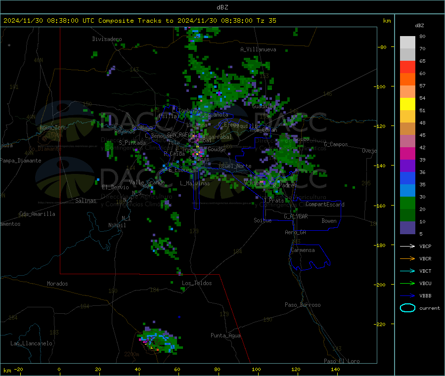The width and height of the screenshot is (445, 376).
Task: Select the 80 dBZ light gray swatch
Action: [407, 42]
